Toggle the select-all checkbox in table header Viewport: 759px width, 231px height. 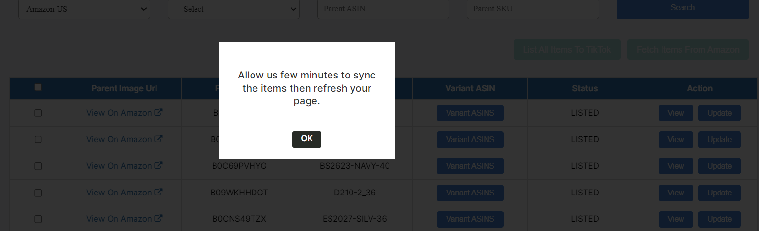point(38,88)
